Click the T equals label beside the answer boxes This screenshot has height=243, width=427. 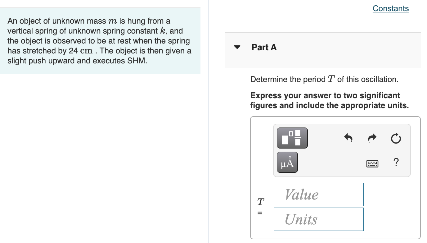coord(260,207)
